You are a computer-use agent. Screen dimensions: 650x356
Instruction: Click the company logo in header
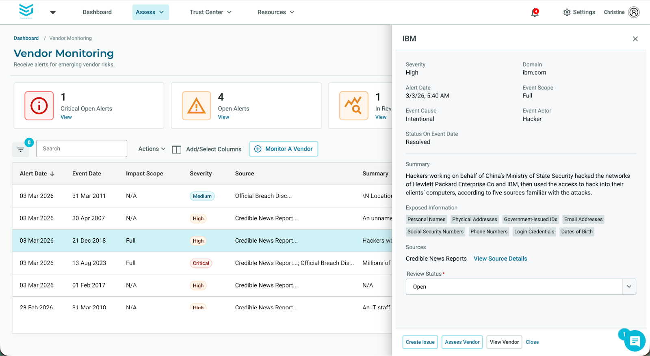coord(26,11)
